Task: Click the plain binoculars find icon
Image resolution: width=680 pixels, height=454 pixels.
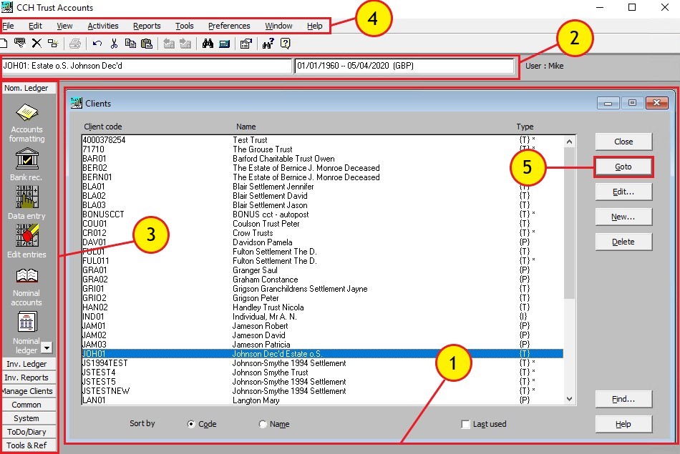Action: tap(208, 44)
